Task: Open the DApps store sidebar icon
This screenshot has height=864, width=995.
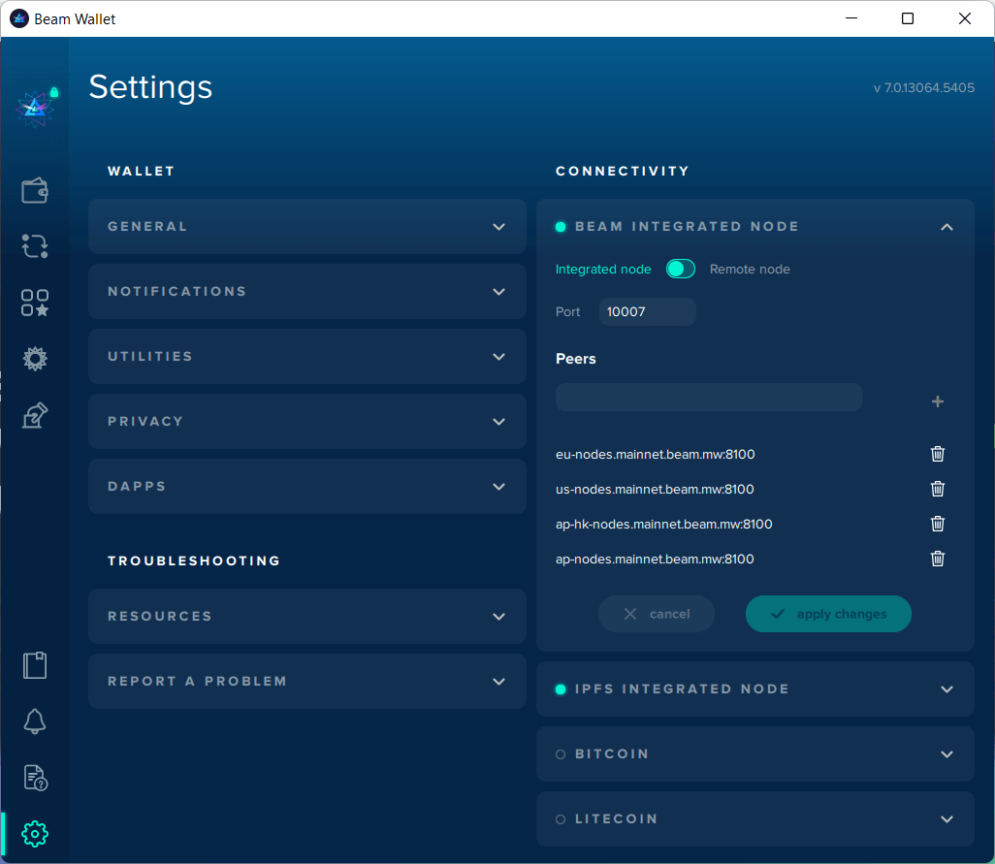Action: click(35, 303)
